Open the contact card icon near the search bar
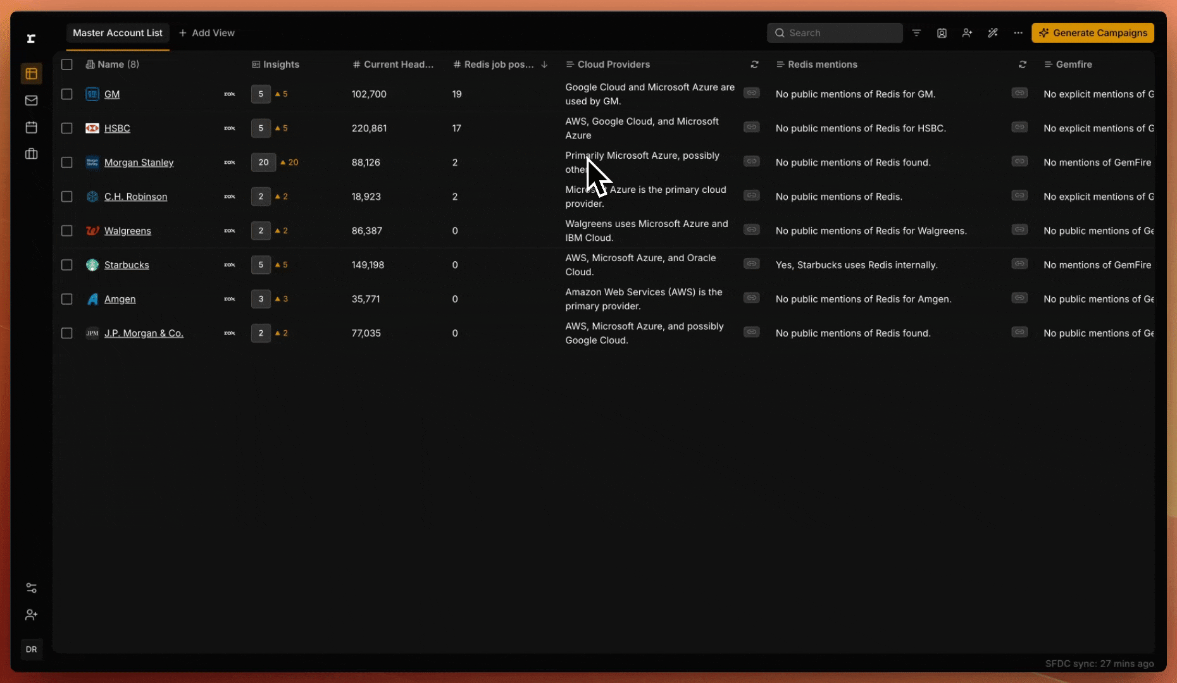The width and height of the screenshot is (1177, 683). (942, 32)
